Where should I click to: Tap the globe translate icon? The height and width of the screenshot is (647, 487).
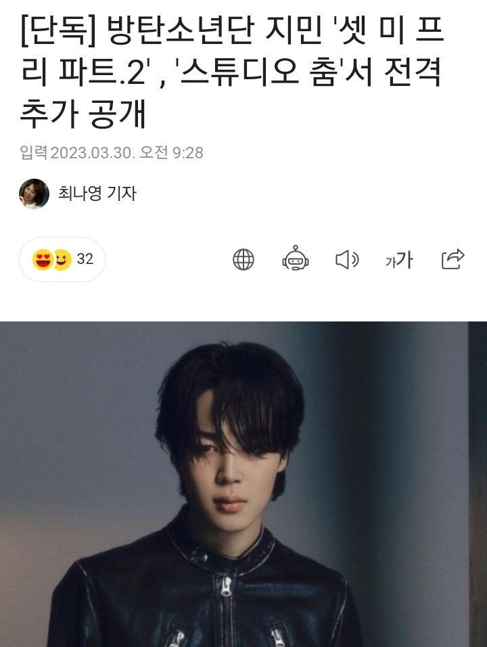243,259
